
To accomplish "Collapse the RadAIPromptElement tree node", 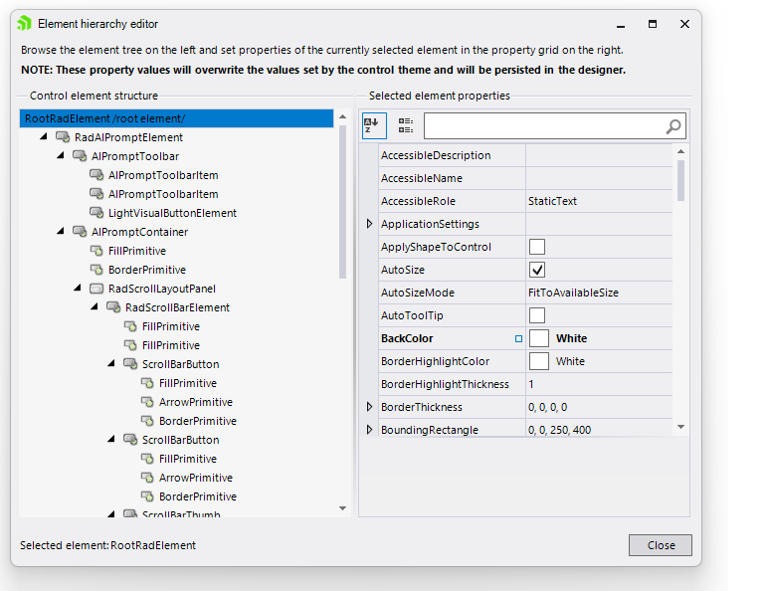I will (x=44, y=136).
